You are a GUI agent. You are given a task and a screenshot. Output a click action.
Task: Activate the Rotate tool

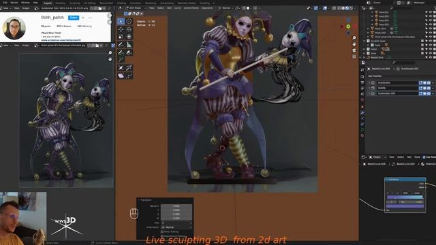129,29
